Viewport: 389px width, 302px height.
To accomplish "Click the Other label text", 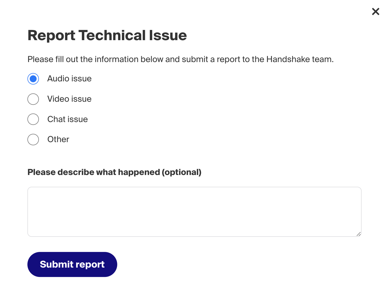I will tap(58, 140).
